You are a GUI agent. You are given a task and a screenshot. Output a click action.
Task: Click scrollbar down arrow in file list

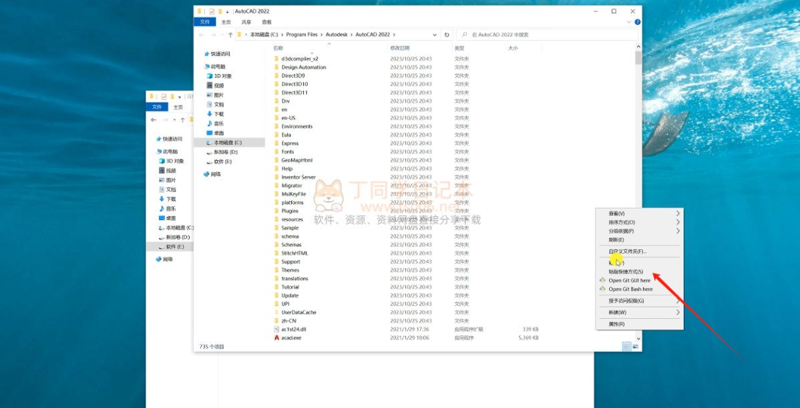pyautogui.click(x=638, y=338)
